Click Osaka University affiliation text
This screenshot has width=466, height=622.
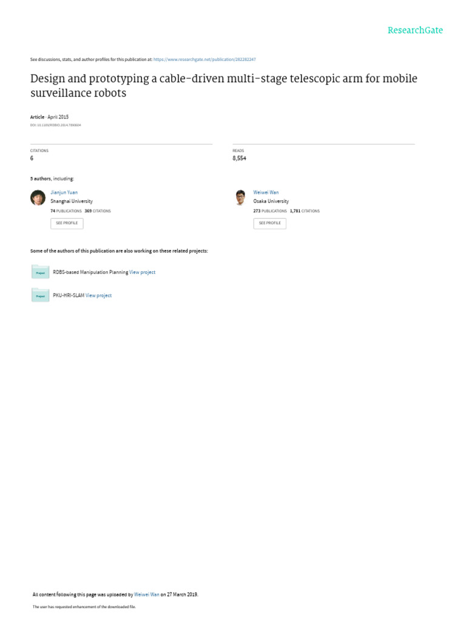(x=271, y=201)
